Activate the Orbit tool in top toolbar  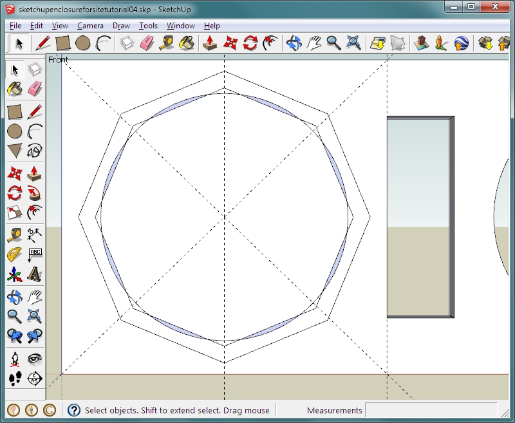294,43
